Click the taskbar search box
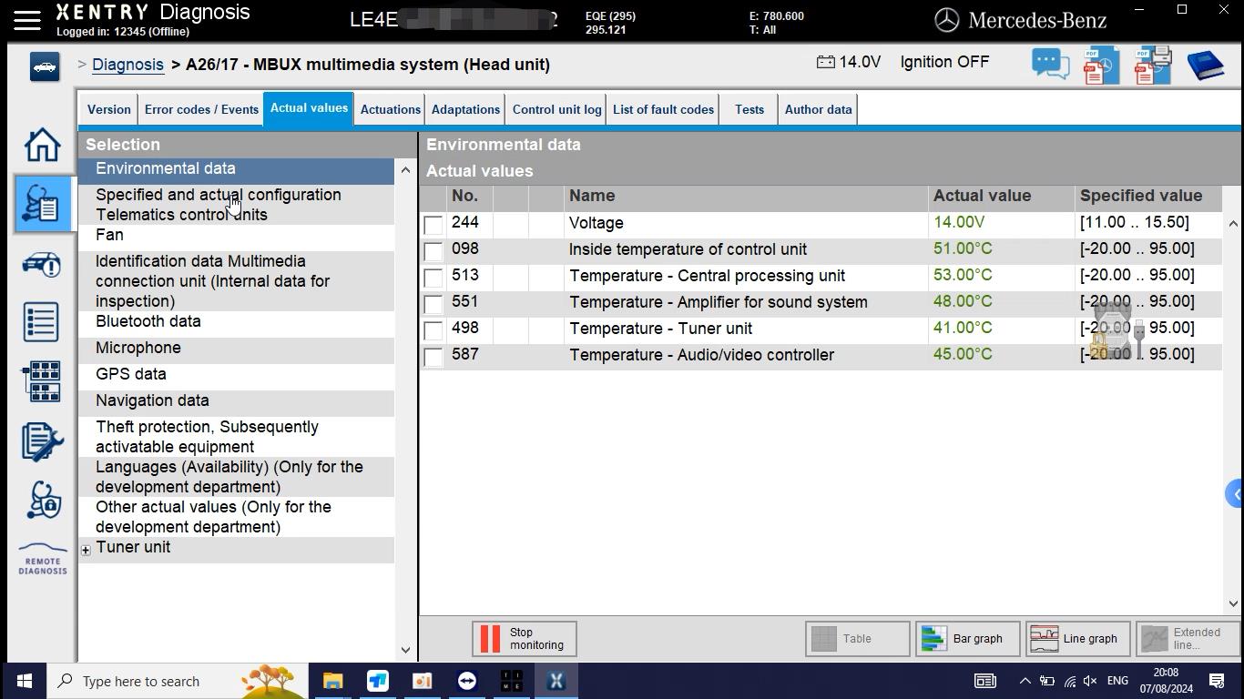 point(178,681)
